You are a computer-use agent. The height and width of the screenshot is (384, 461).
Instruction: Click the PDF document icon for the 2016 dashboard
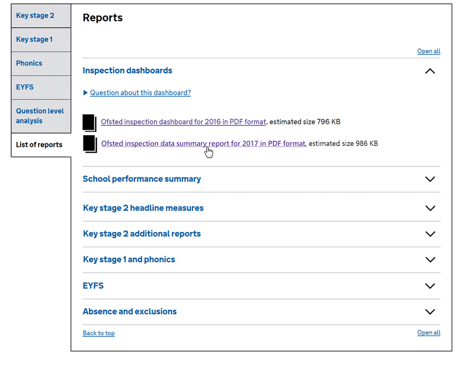point(89,122)
